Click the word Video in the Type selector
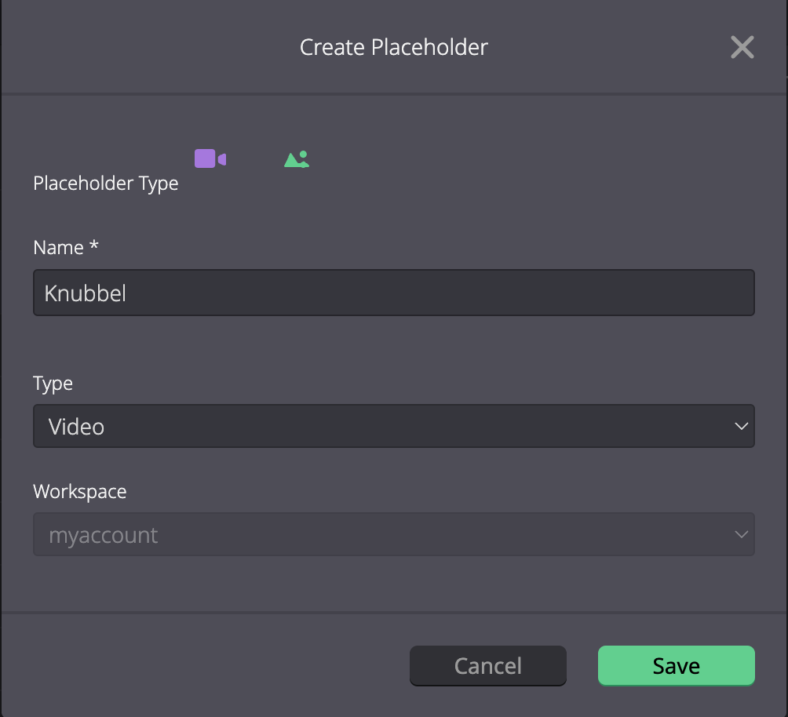 (76, 427)
